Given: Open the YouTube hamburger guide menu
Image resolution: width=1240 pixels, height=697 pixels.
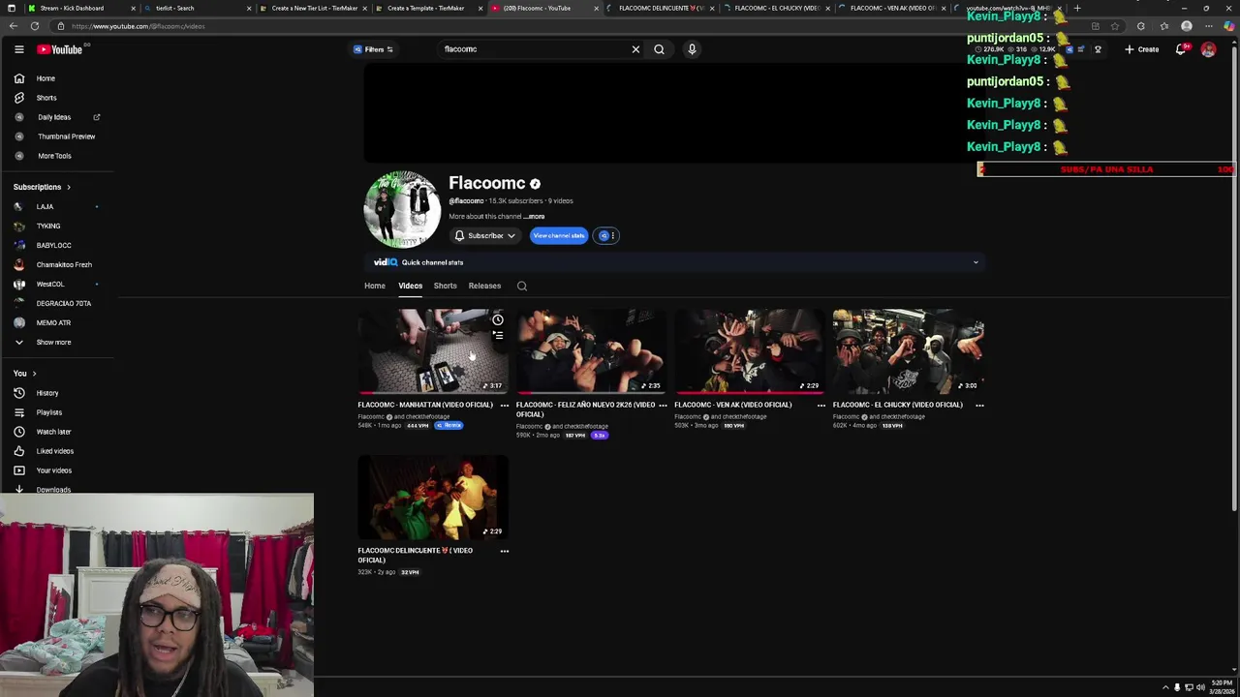Looking at the screenshot, I should (18, 49).
